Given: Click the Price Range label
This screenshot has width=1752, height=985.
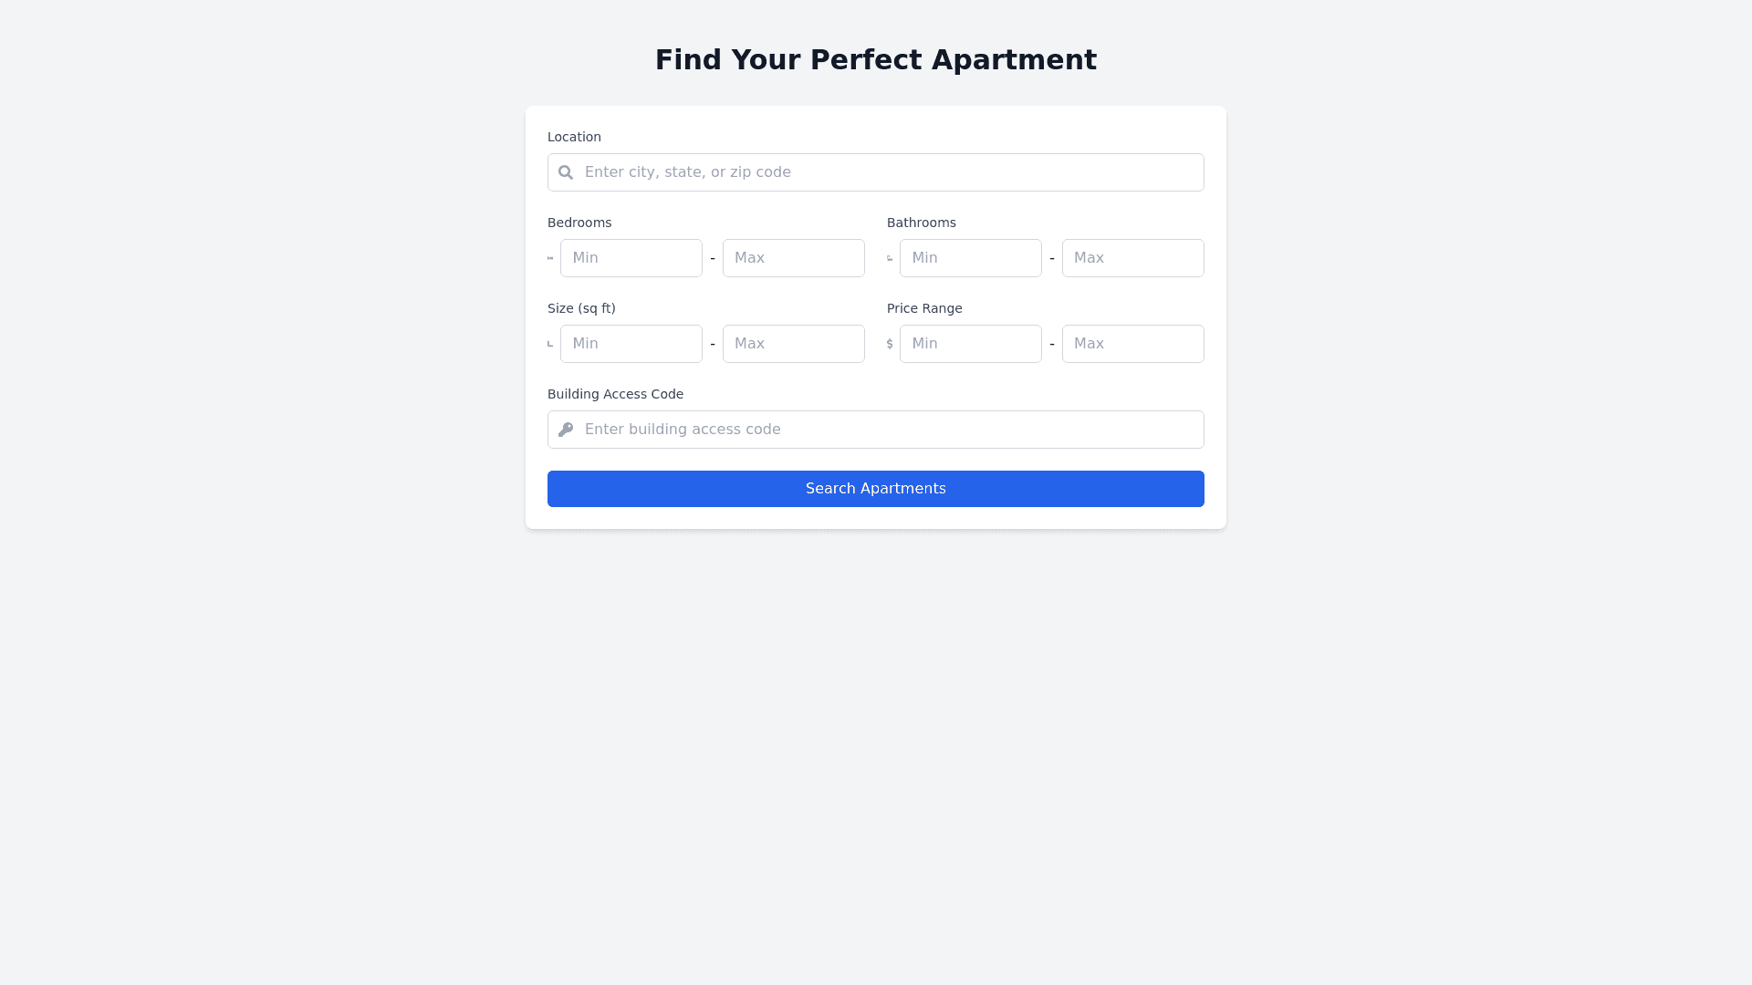Looking at the screenshot, I should click(x=924, y=308).
